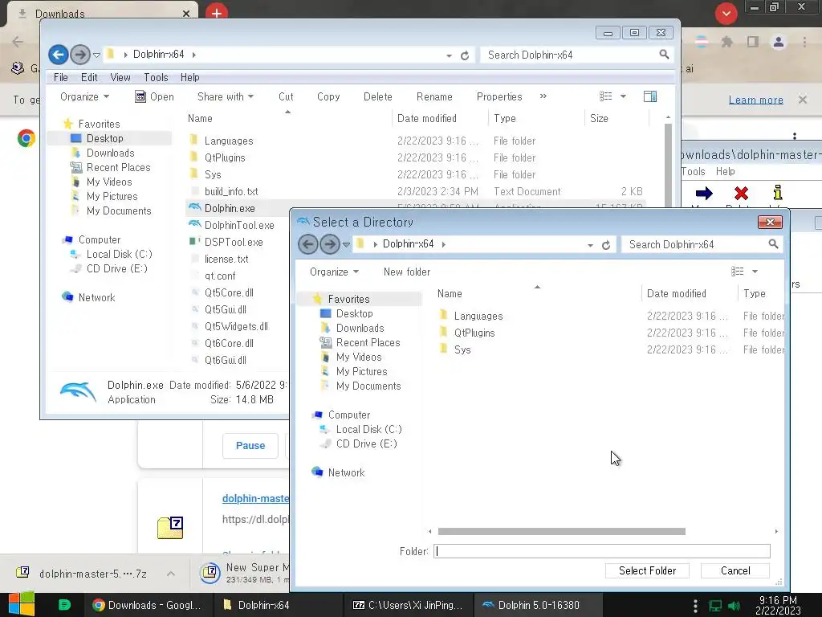The height and width of the screenshot is (617, 822).
Task: Refresh the Select a Directory address bar
Action: coord(606,245)
